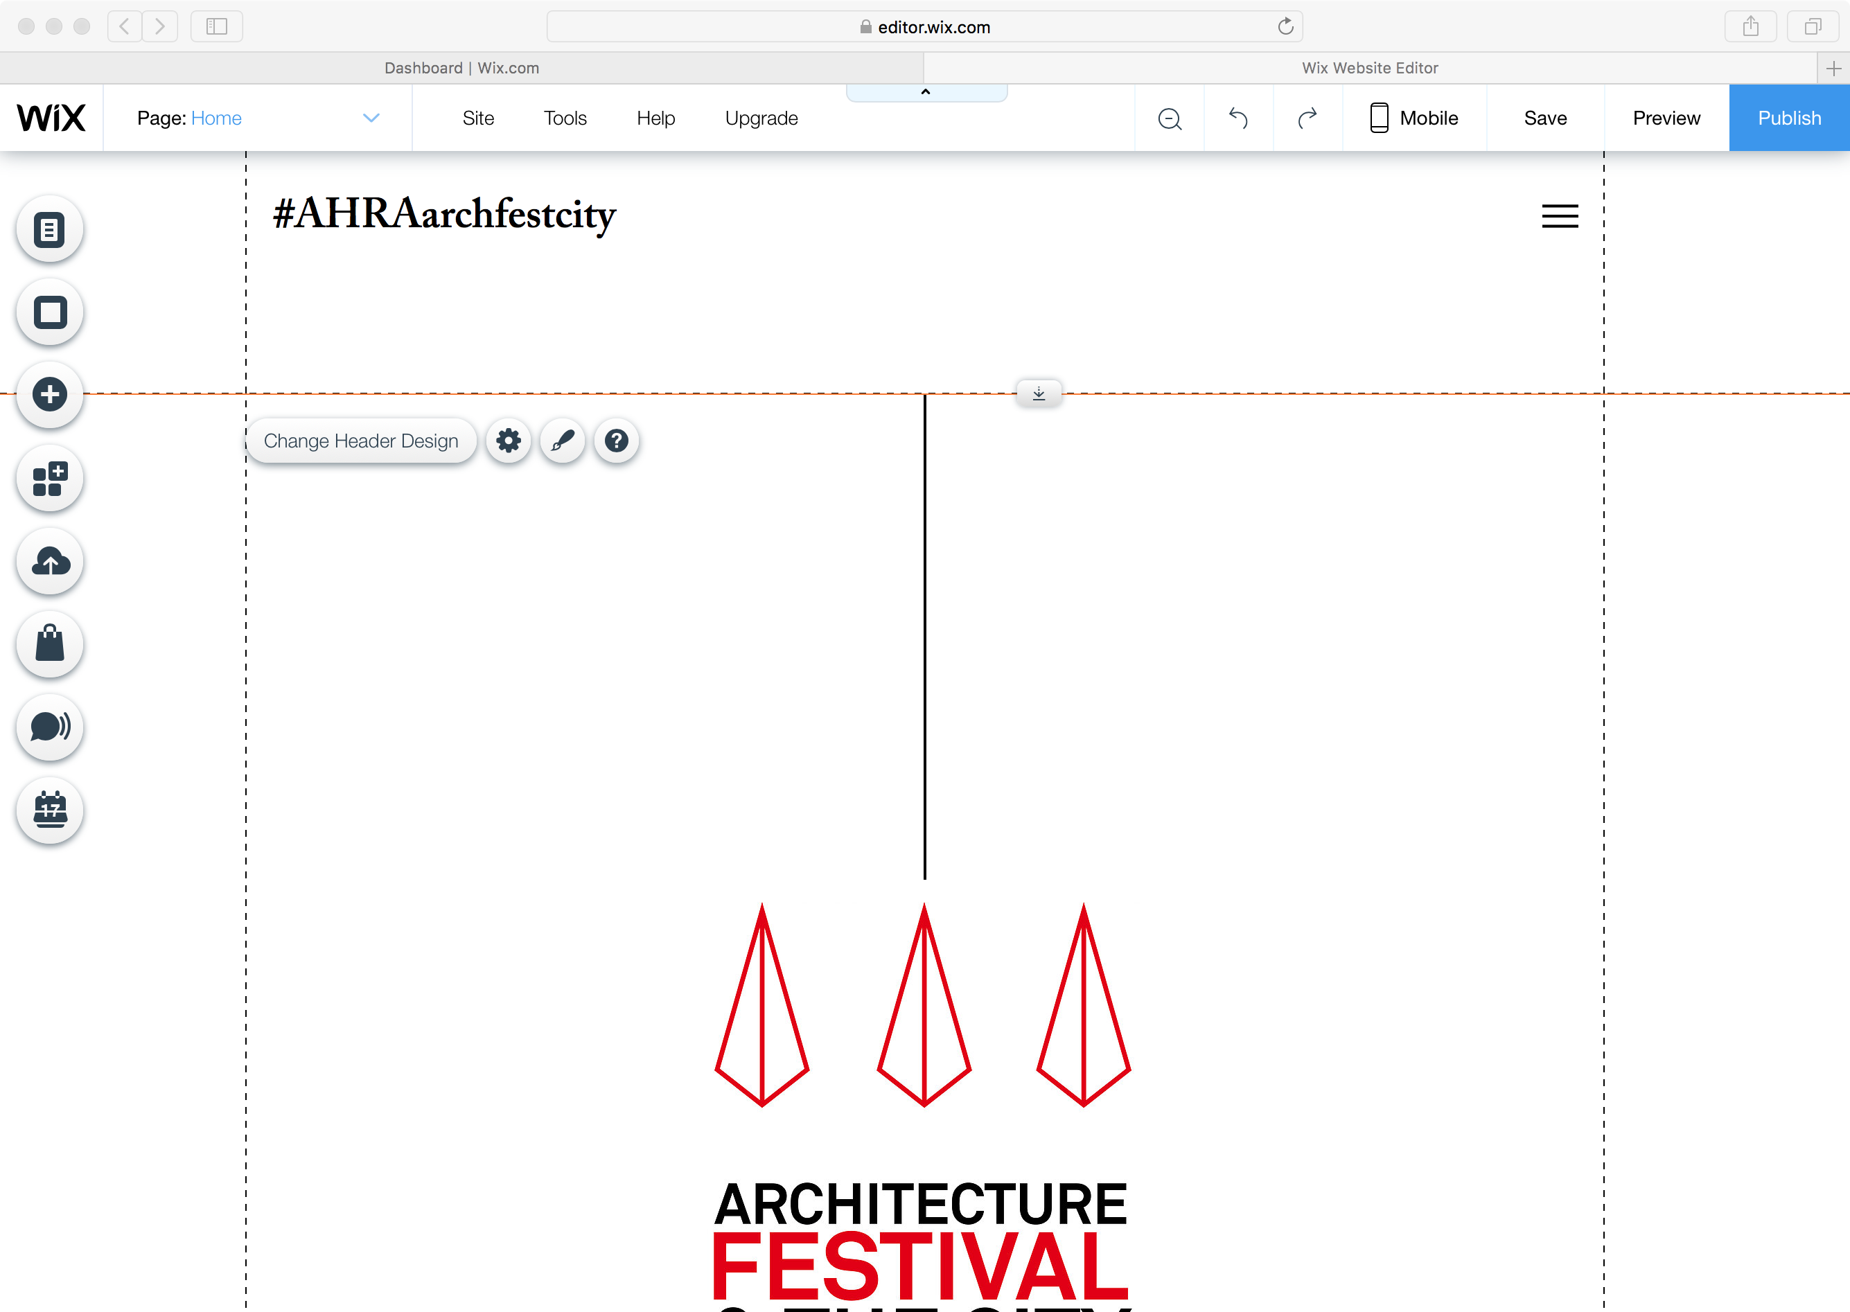The image size is (1850, 1312).
Task: Open the Site menu
Action: coord(477,118)
